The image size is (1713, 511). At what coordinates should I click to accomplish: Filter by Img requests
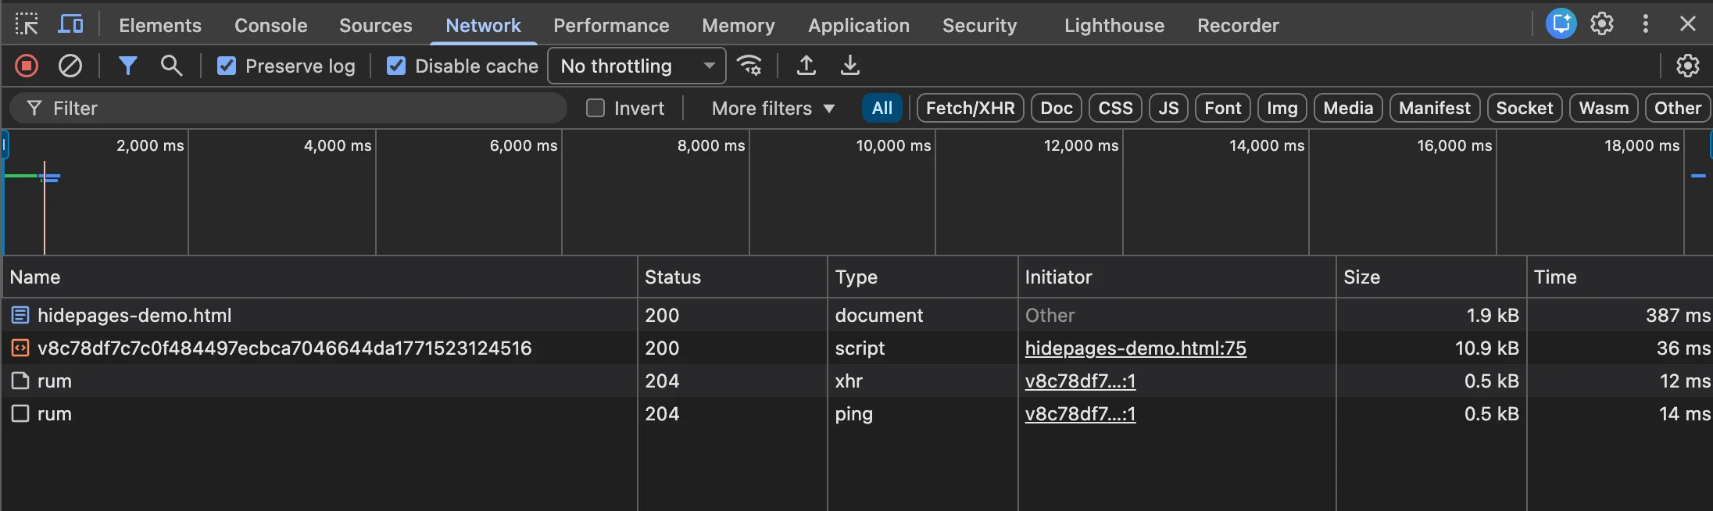[1282, 108]
